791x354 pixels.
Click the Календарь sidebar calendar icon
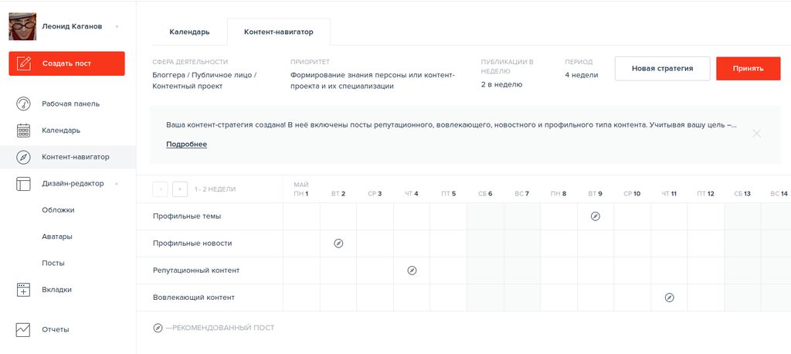click(x=23, y=131)
